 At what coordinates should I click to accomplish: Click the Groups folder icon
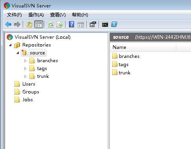point(17,92)
